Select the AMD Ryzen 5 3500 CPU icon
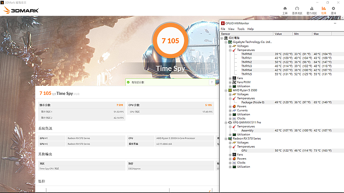 tap(230, 91)
